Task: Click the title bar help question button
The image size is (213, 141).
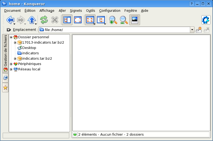Action: pos(192,4)
